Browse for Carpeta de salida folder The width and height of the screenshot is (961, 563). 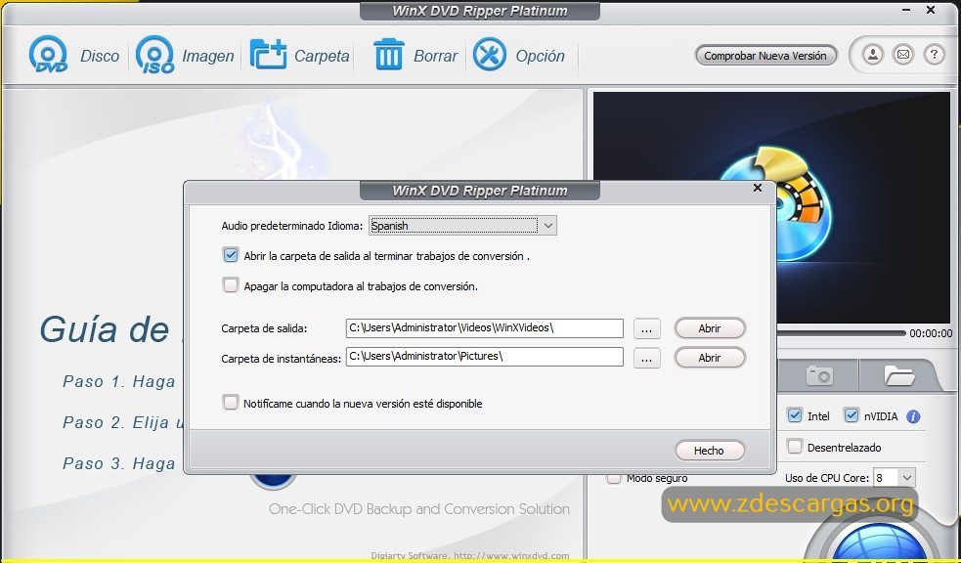(646, 329)
